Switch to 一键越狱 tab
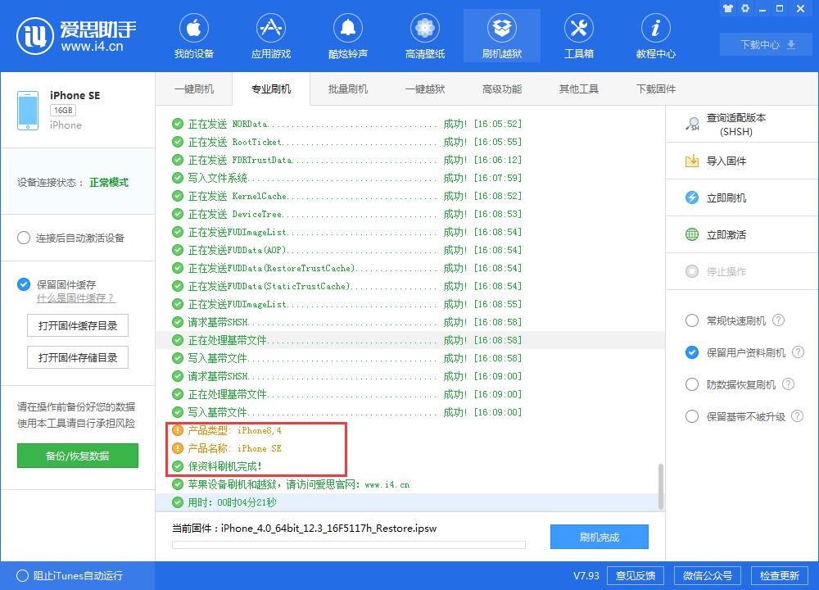 pyautogui.click(x=425, y=88)
